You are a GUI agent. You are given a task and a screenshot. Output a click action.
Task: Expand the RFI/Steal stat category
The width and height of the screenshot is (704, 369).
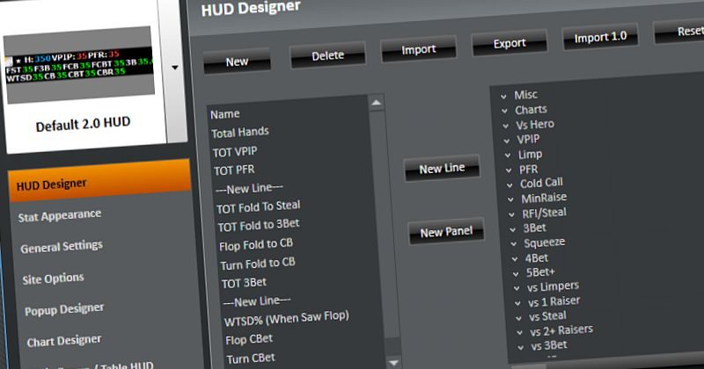(511, 214)
